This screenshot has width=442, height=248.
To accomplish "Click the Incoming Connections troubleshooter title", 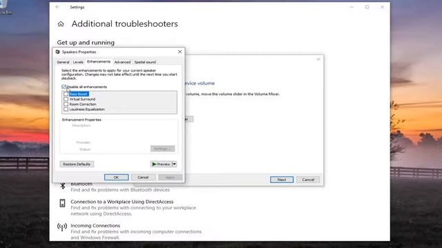I will (95, 225).
